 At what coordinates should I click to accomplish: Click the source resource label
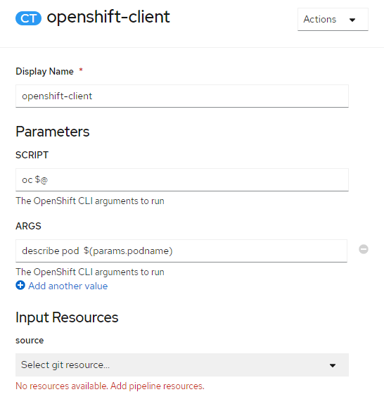30,341
